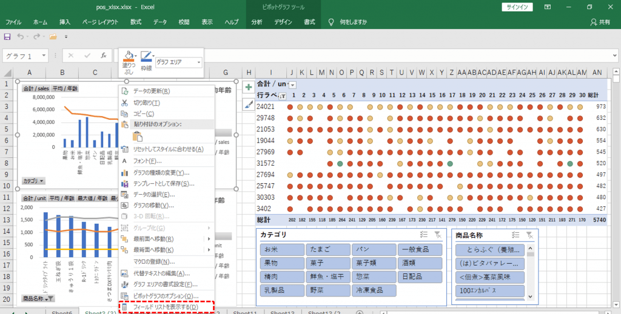Click the fx insert function icon

click(104, 56)
